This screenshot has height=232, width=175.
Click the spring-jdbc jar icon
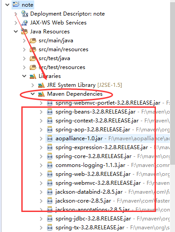click(x=50, y=219)
